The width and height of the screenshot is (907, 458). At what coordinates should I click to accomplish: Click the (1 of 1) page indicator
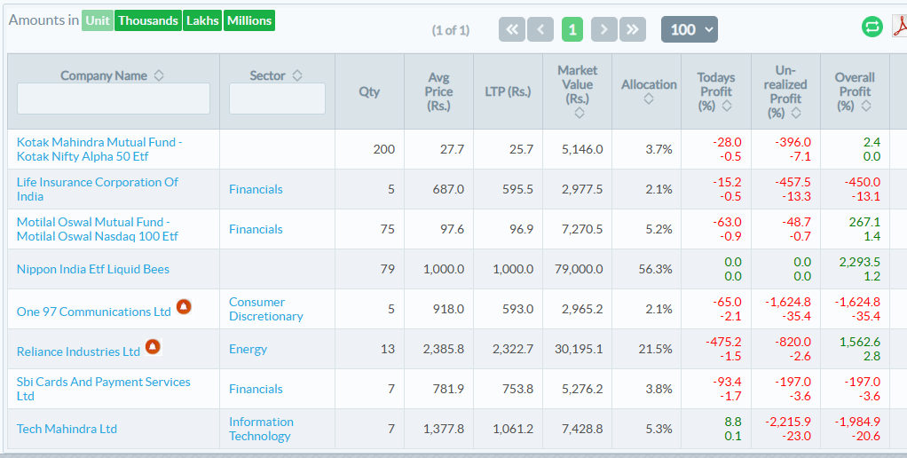click(451, 30)
